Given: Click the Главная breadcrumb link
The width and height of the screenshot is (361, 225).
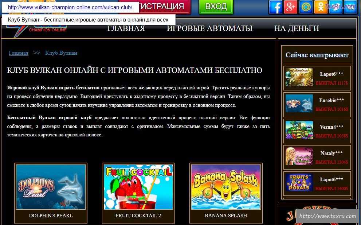Looking at the screenshot, I should coord(19,53).
